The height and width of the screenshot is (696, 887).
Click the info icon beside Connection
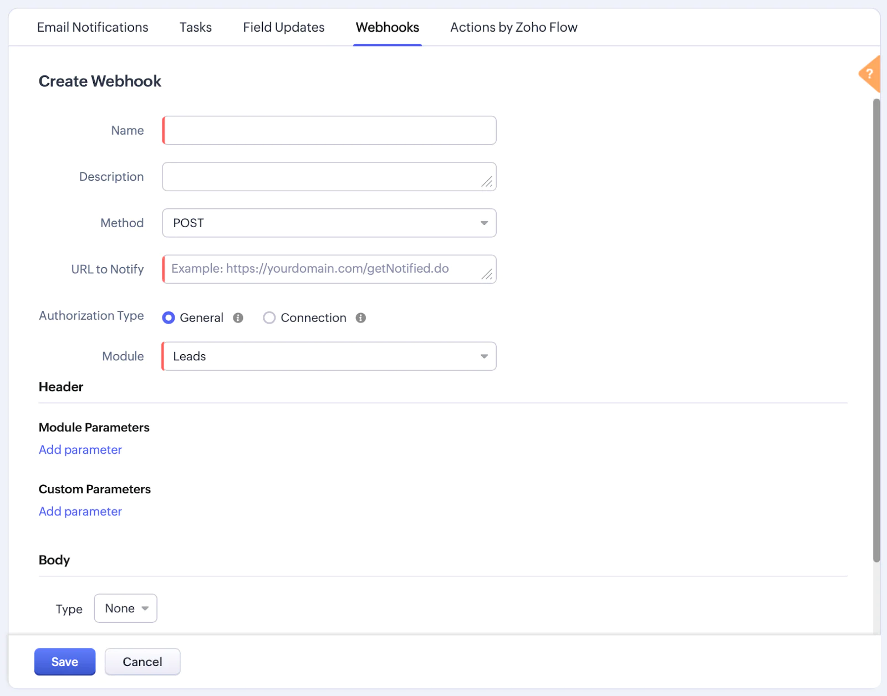point(360,318)
